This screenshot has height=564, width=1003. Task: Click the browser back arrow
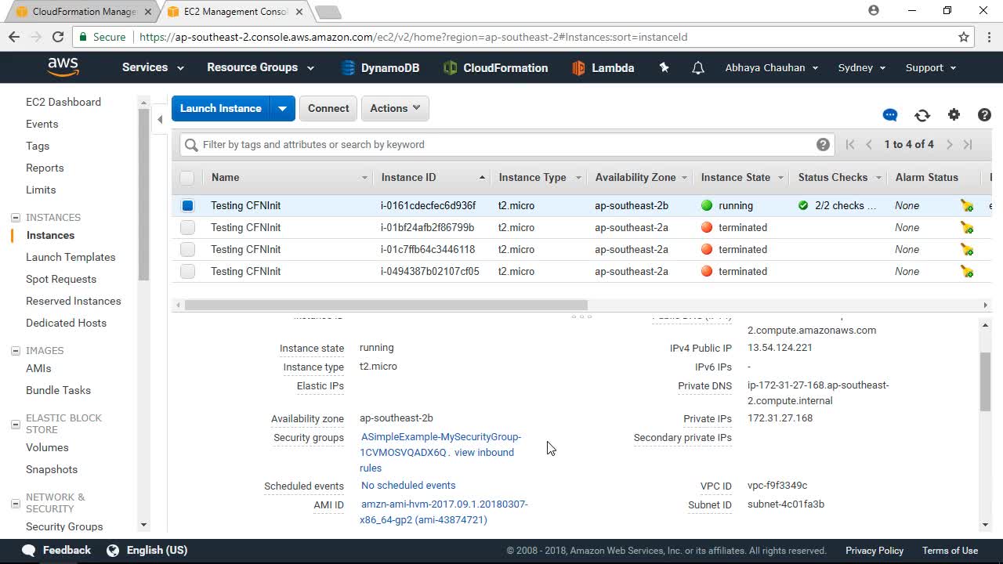coord(14,37)
